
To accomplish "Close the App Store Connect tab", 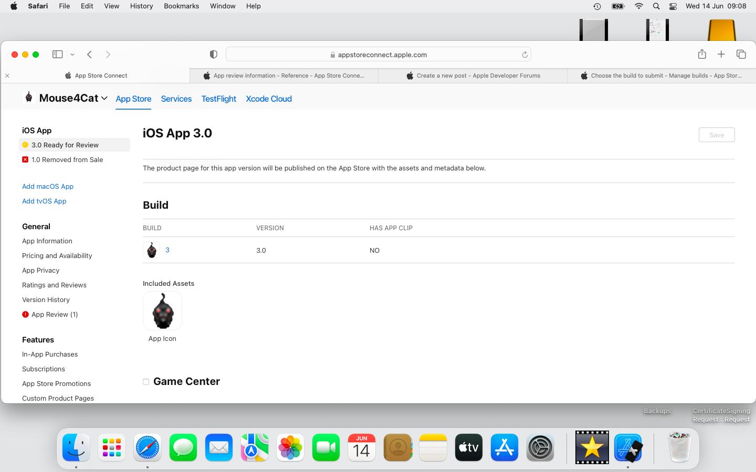I will pos(7,76).
